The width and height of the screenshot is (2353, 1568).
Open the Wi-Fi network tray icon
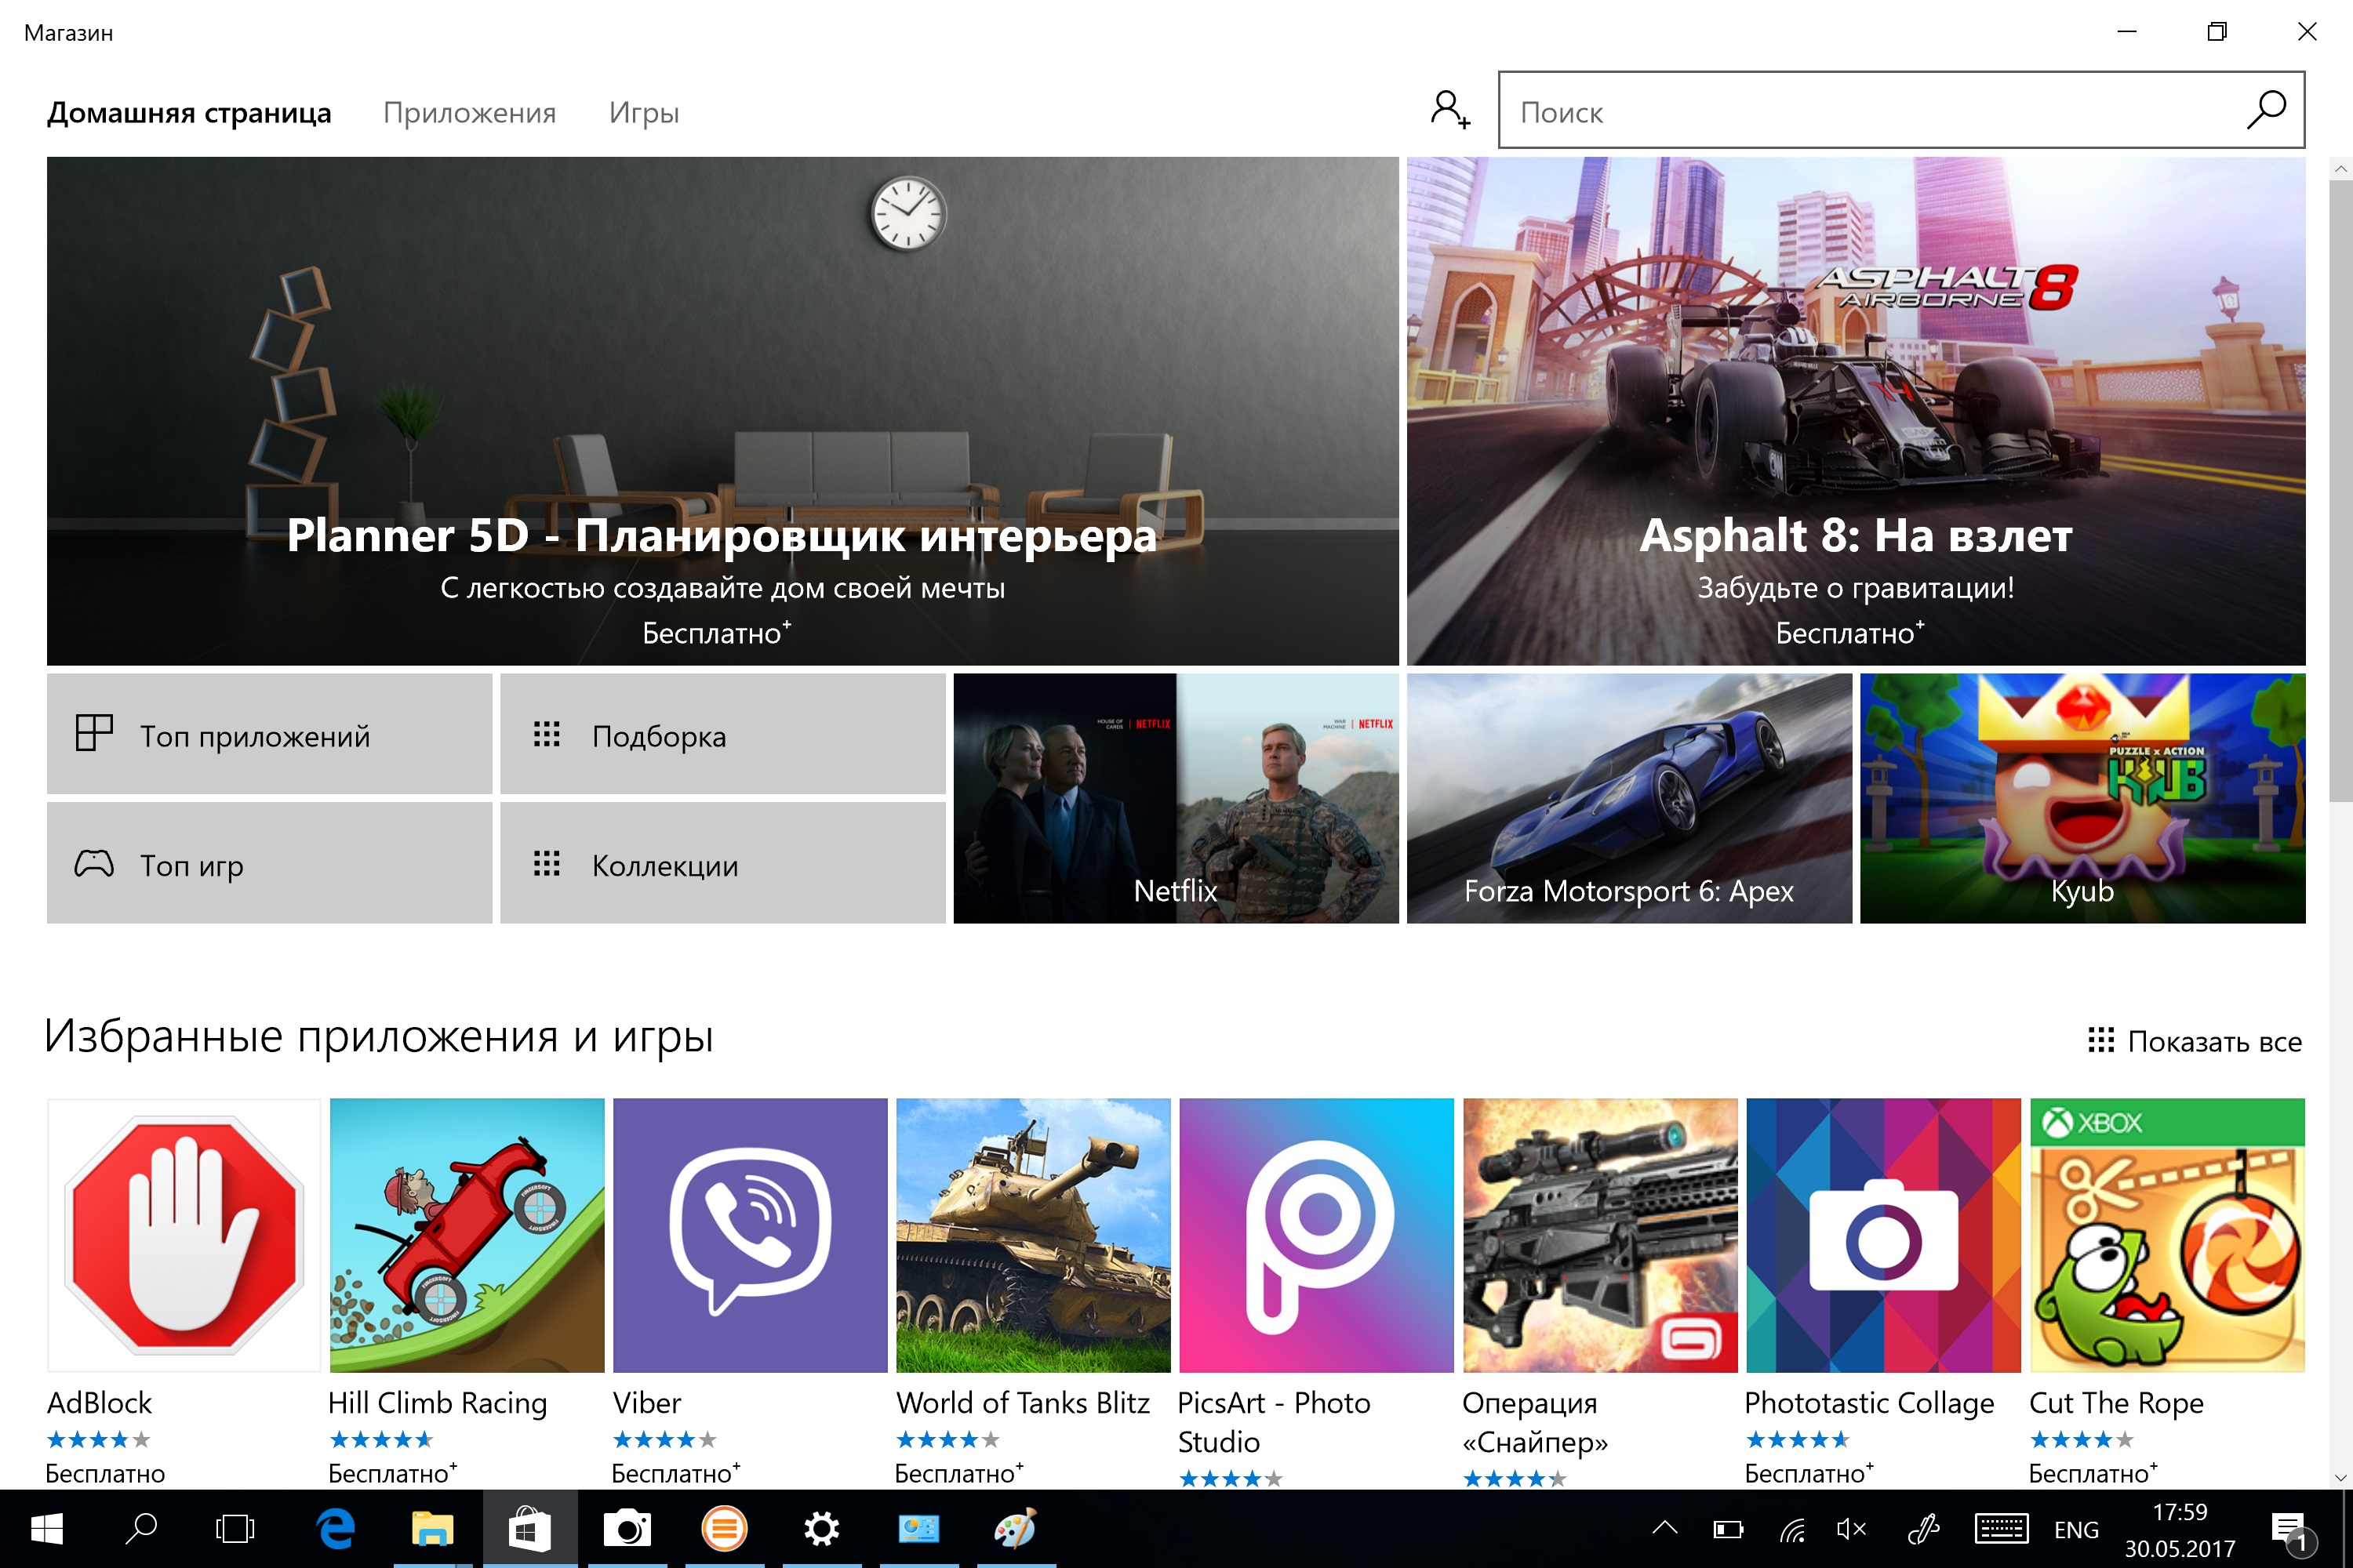tap(1793, 1529)
